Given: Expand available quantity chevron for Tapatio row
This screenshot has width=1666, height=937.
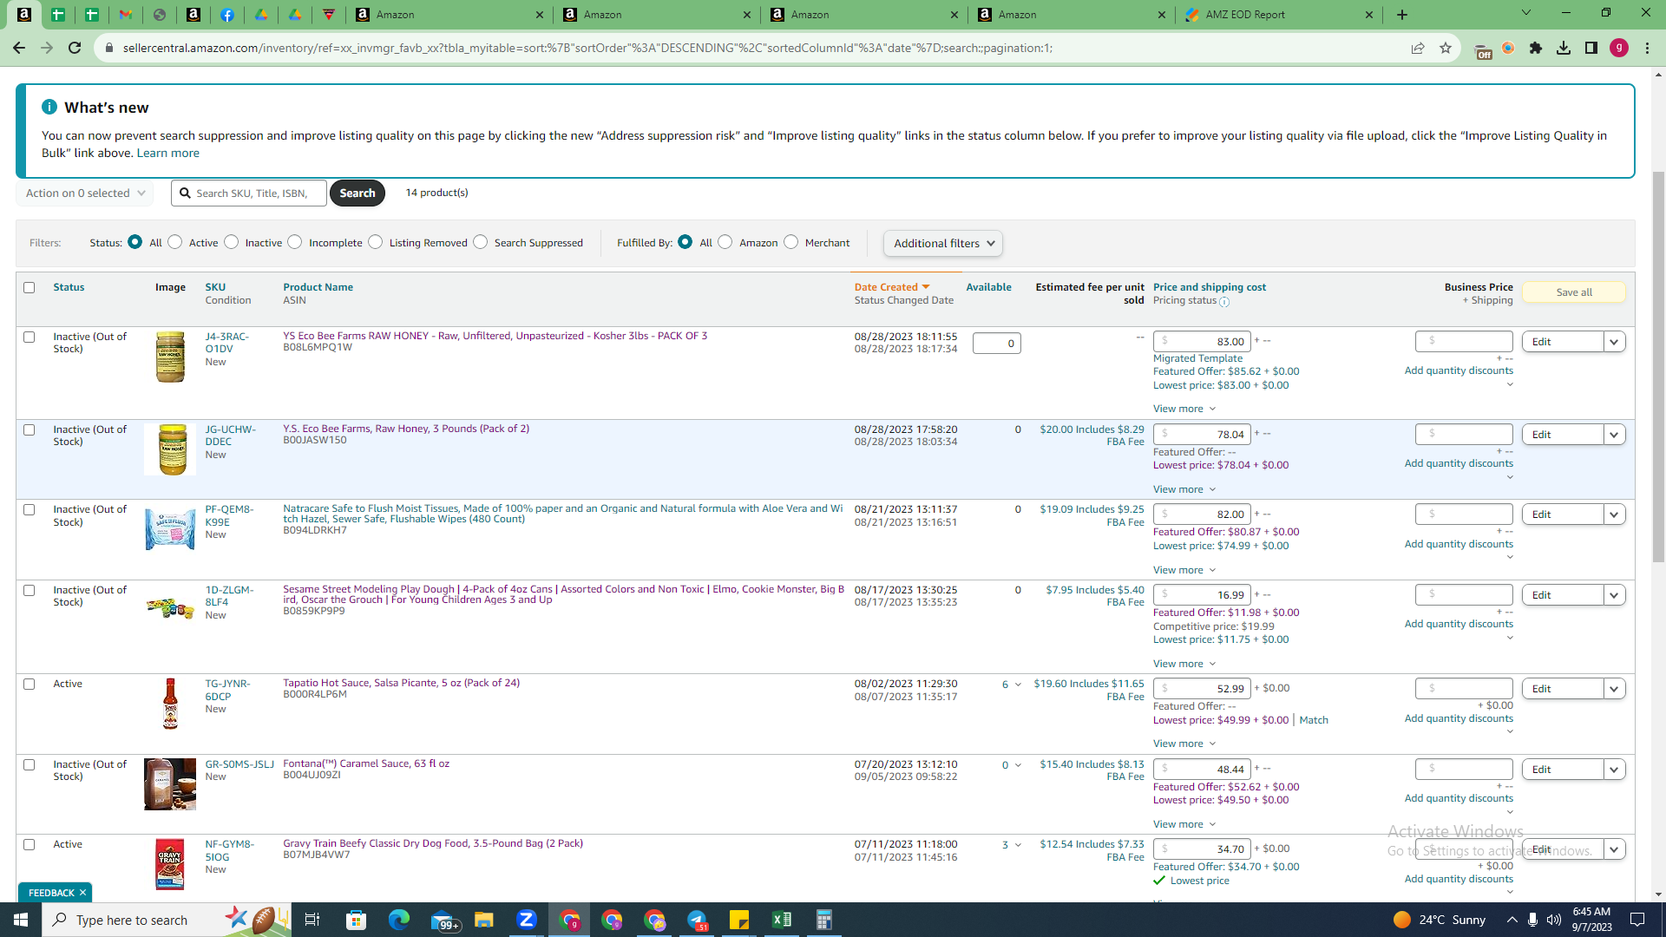Looking at the screenshot, I should click(1018, 685).
